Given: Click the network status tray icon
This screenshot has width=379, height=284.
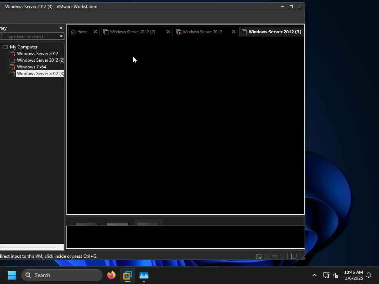Looking at the screenshot, I should 326,275.
